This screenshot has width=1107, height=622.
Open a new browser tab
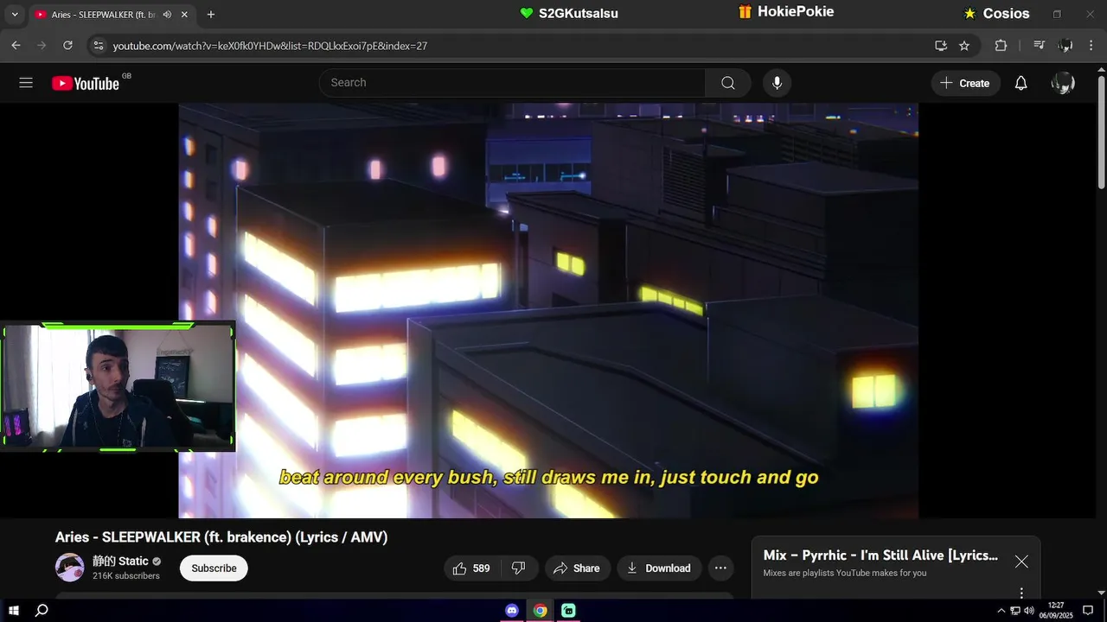[211, 15]
